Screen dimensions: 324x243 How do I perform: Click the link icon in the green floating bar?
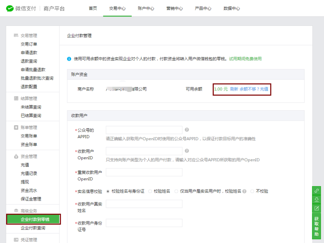(x=316, y=190)
